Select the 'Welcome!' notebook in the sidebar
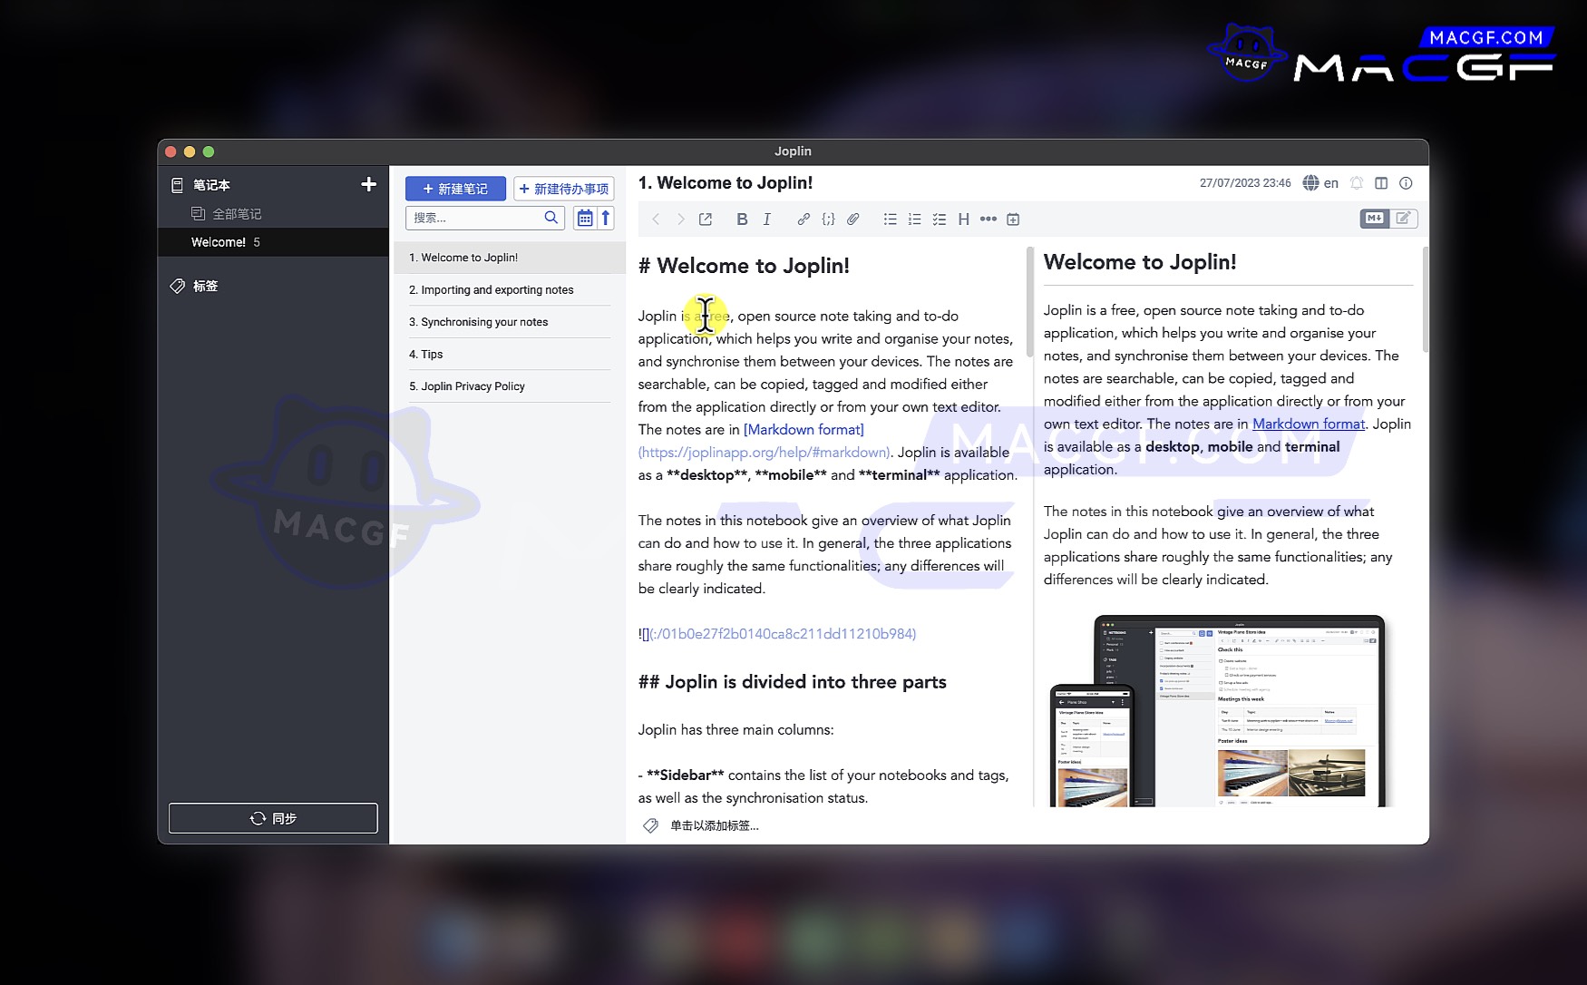Image resolution: width=1587 pixels, height=985 pixels. pos(219,242)
